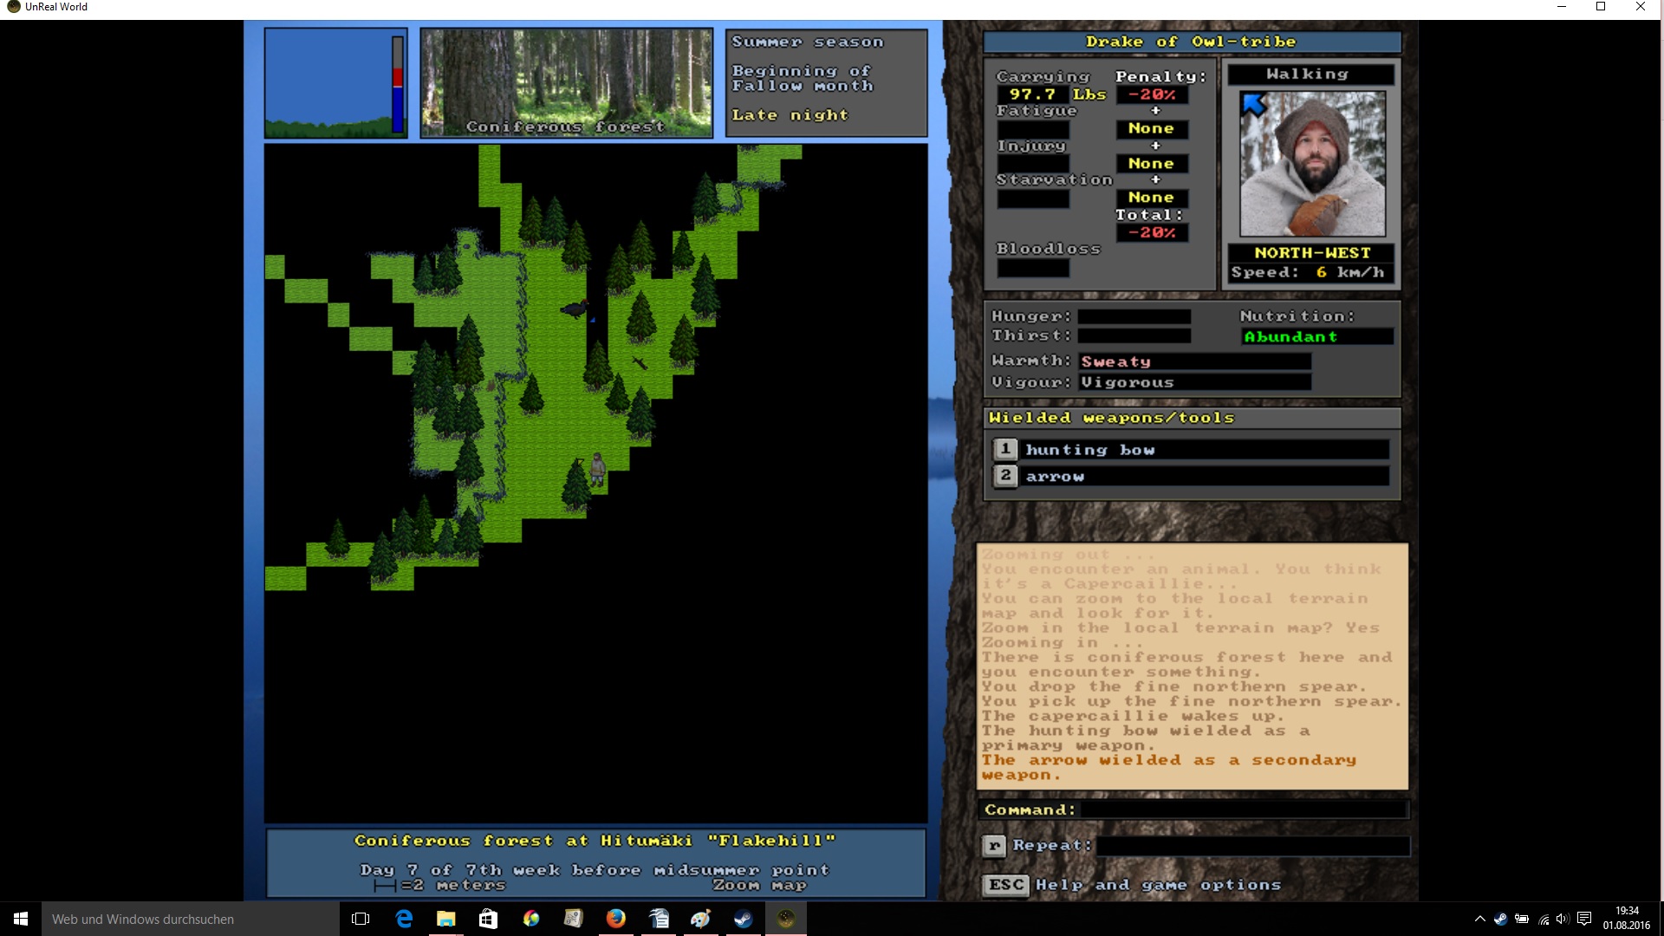Click the ESC help and game options button
The width and height of the screenshot is (1664, 936).
[x=1005, y=885]
